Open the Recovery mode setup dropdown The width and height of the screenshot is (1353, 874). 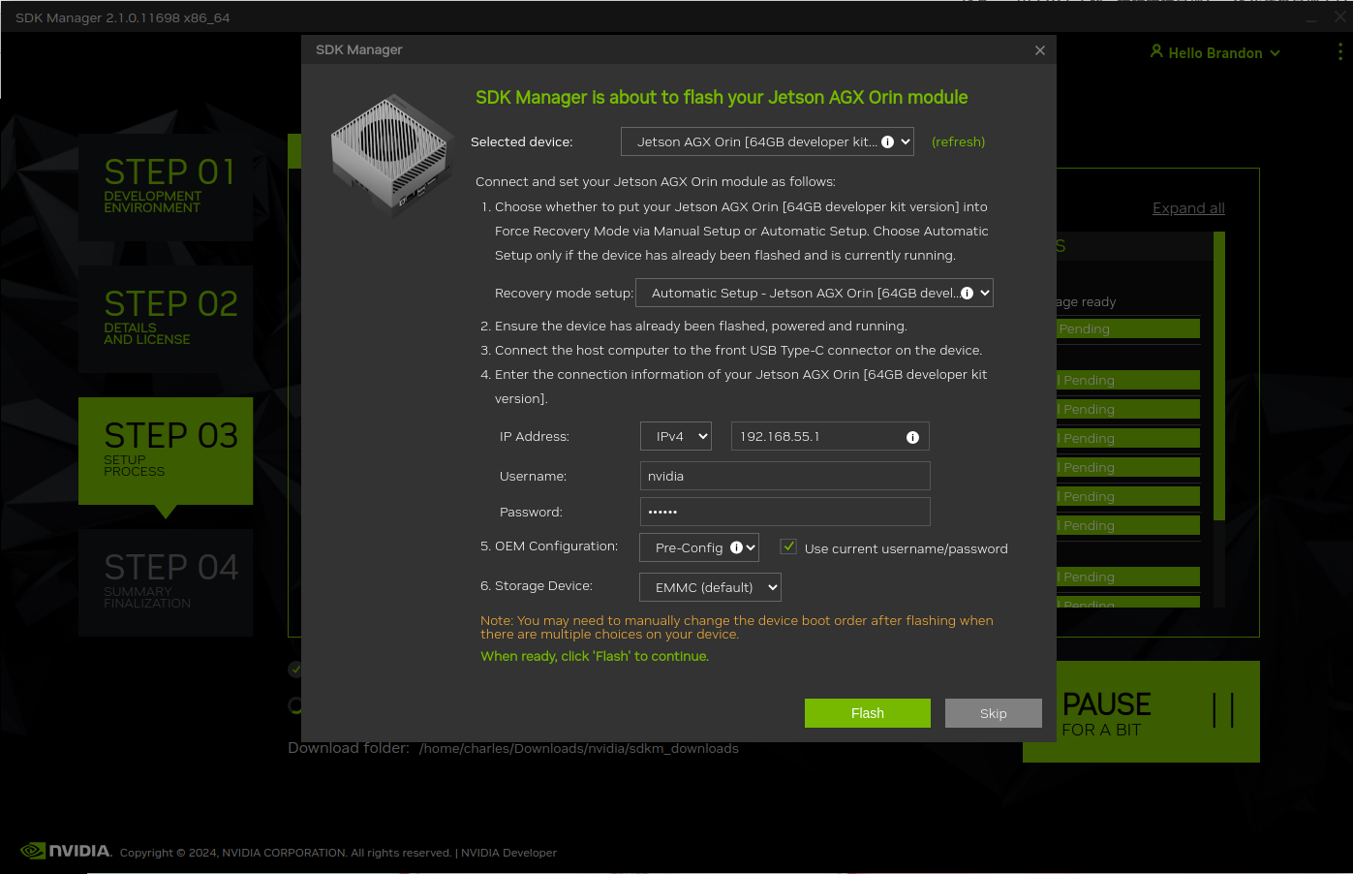tap(815, 293)
